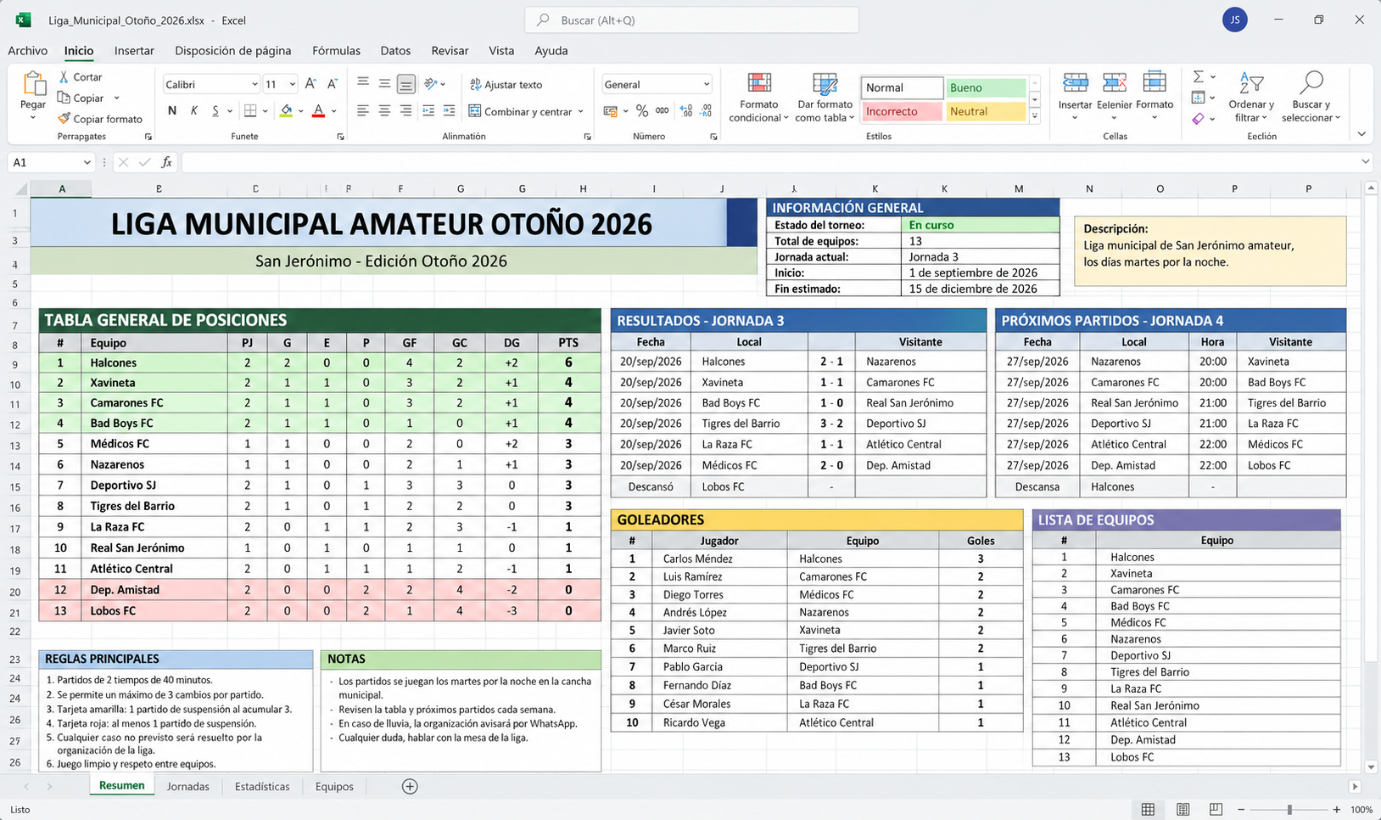Viewport: 1381px width, 820px height.
Task: Click the JS account avatar
Action: [x=1235, y=20]
